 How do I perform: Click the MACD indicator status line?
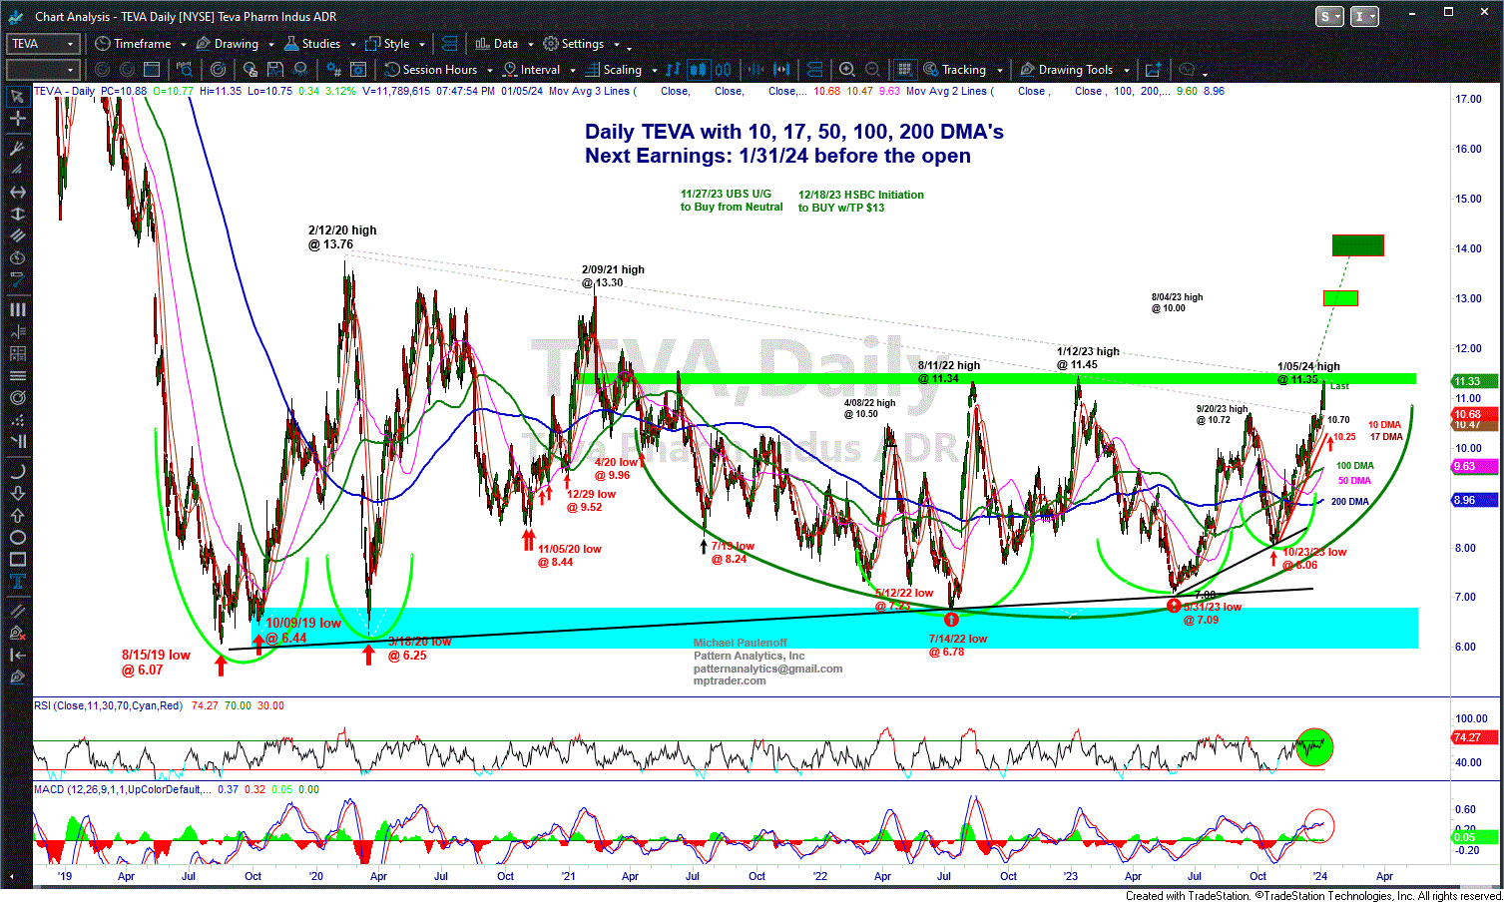tap(177, 789)
